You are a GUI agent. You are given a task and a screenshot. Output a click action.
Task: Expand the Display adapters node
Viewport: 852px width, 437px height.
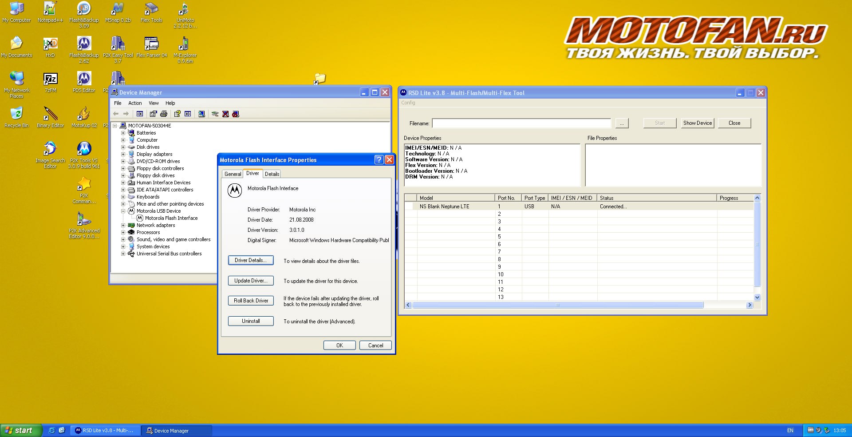click(123, 154)
